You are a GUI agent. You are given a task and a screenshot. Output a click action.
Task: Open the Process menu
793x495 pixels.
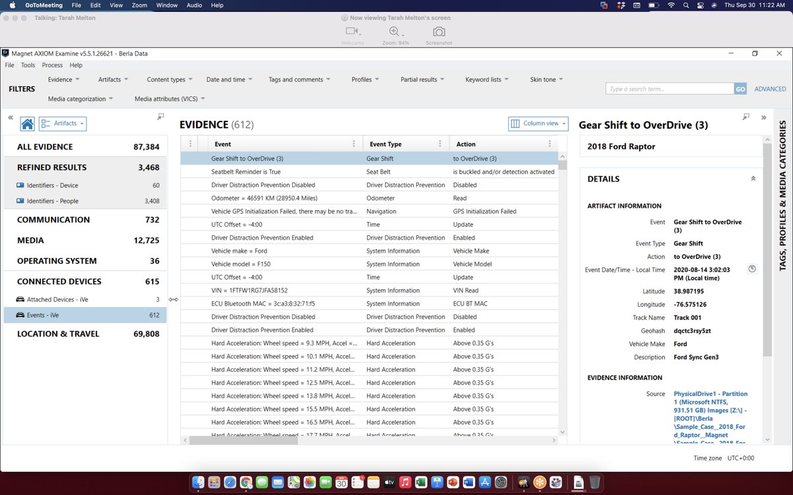52,65
